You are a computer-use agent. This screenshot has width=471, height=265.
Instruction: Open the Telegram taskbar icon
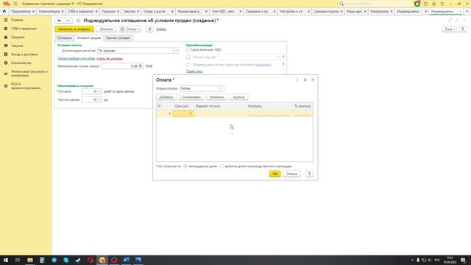point(54,260)
